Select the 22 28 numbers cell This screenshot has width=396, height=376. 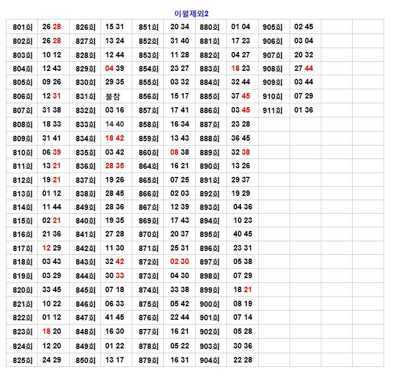(x=243, y=360)
